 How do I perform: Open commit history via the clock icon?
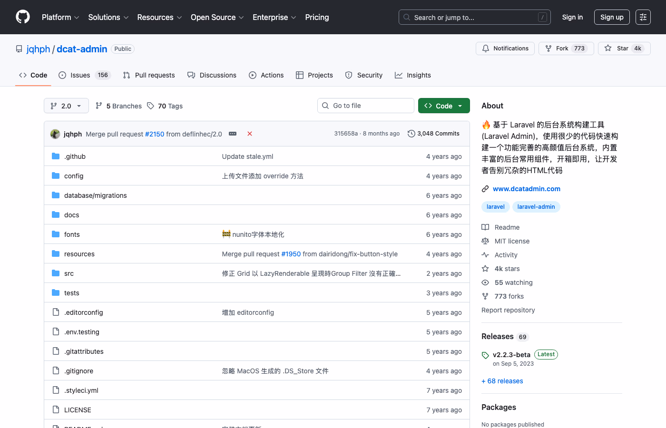coord(411,134)
